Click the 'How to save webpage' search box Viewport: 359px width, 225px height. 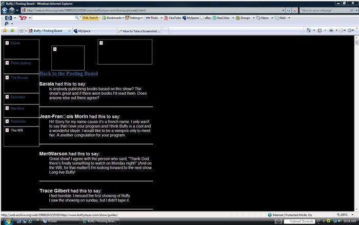324,10
